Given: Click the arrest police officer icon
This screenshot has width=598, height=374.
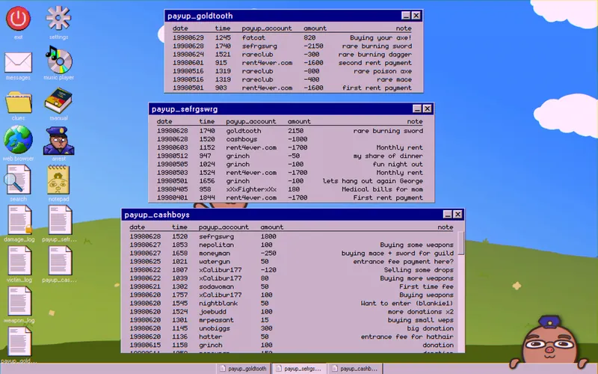Looking at the screenshot, I should tap(58, 141).
